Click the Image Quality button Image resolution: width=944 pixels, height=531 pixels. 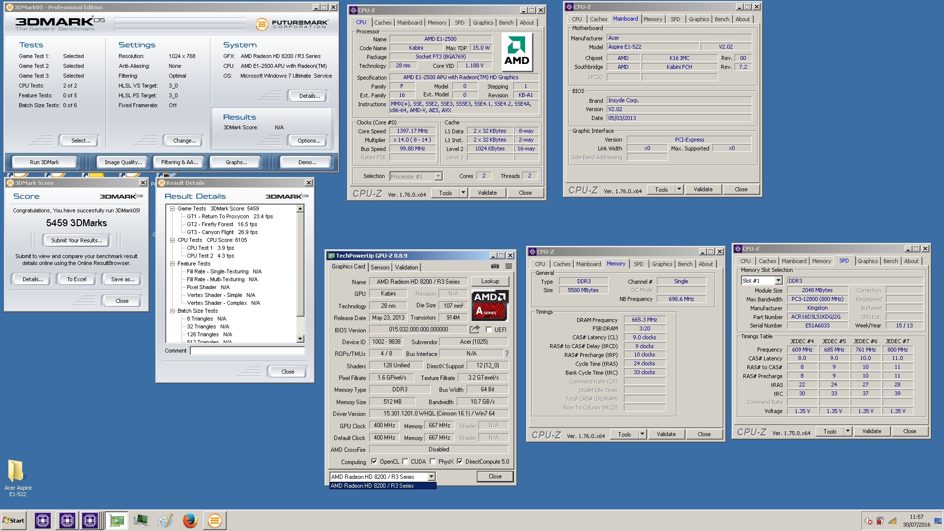point(123,162)
